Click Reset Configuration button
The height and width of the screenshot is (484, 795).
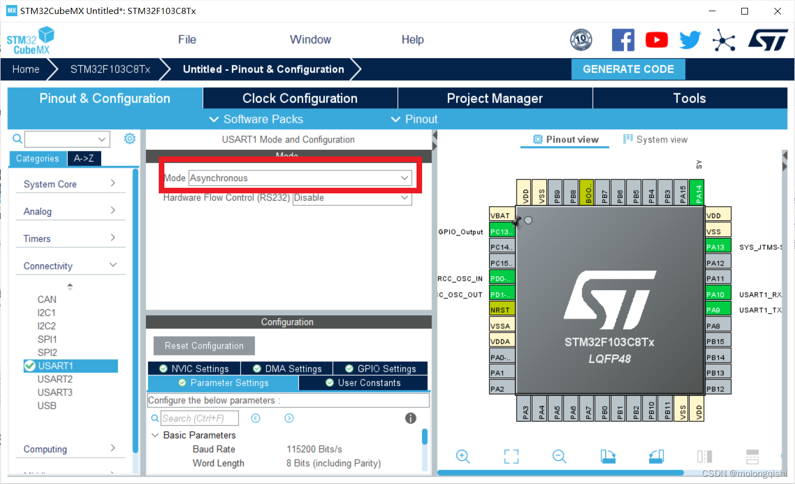pos(204,346)
